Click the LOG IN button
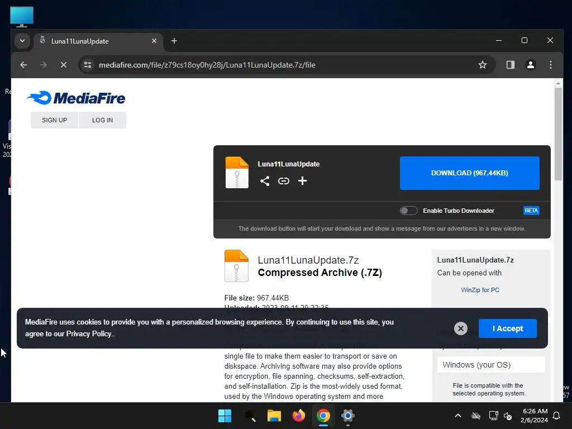The image size is (572, 429). (x=103, y=120)
